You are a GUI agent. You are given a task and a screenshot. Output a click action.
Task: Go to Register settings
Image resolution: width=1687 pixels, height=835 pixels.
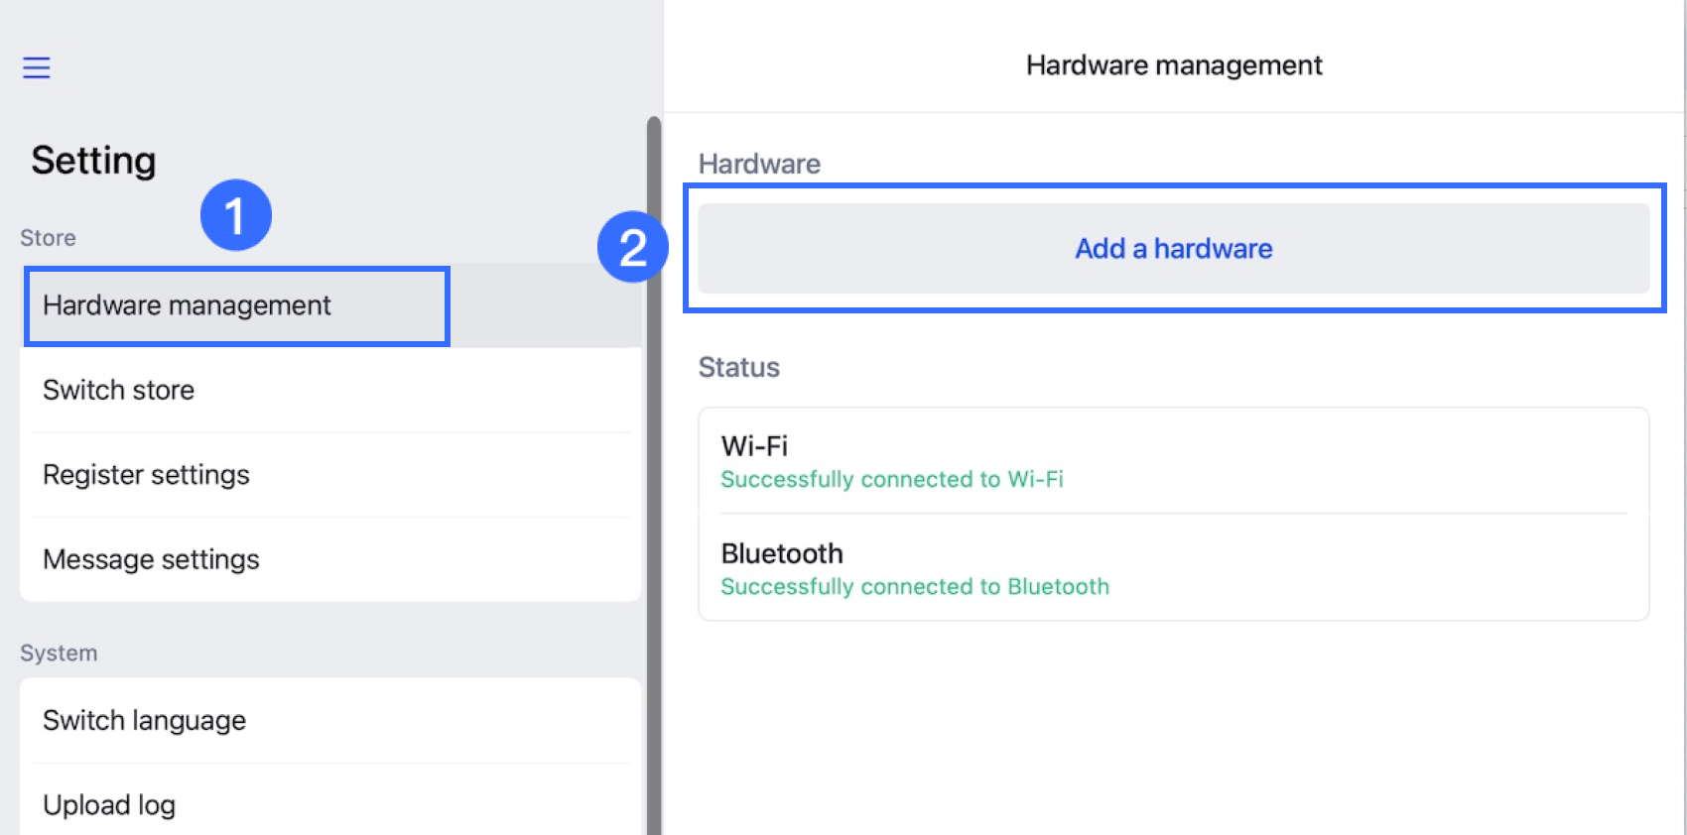point(146,475)
